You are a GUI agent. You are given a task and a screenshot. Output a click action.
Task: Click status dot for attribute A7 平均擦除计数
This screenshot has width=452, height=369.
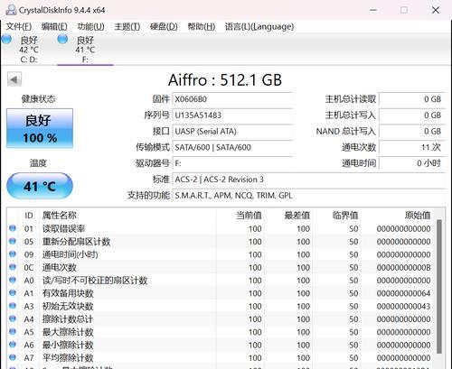tap(13, 357)
